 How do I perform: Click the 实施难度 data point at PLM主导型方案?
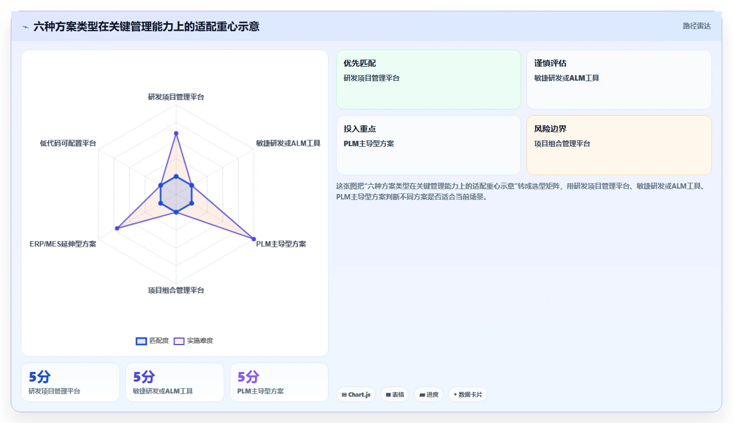253,239
